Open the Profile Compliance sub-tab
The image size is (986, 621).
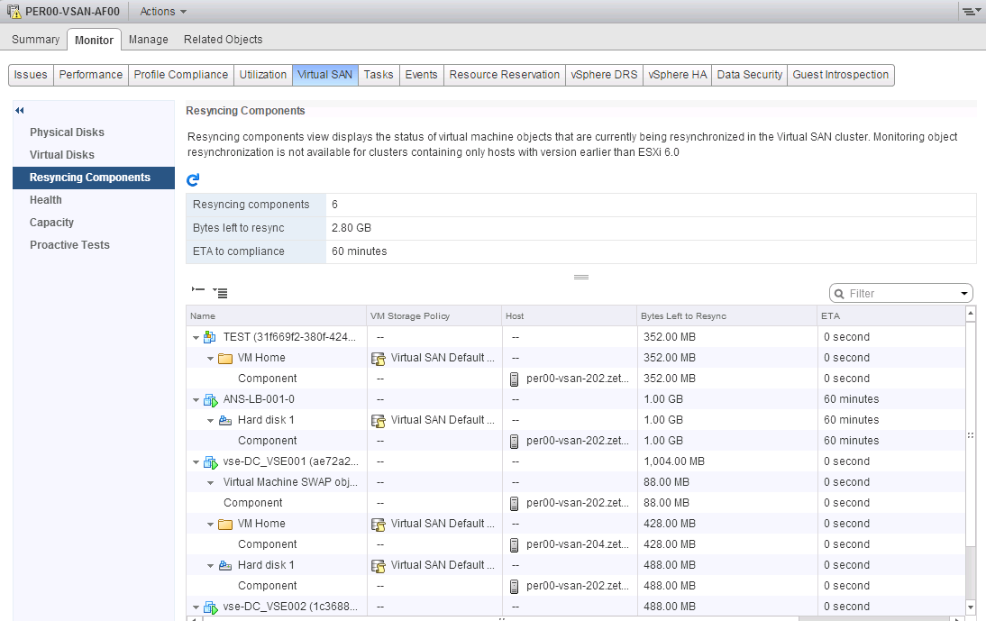pos(181,75)
